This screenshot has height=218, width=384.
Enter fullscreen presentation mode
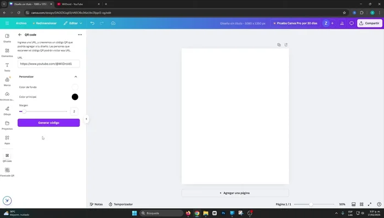[370, 204]
